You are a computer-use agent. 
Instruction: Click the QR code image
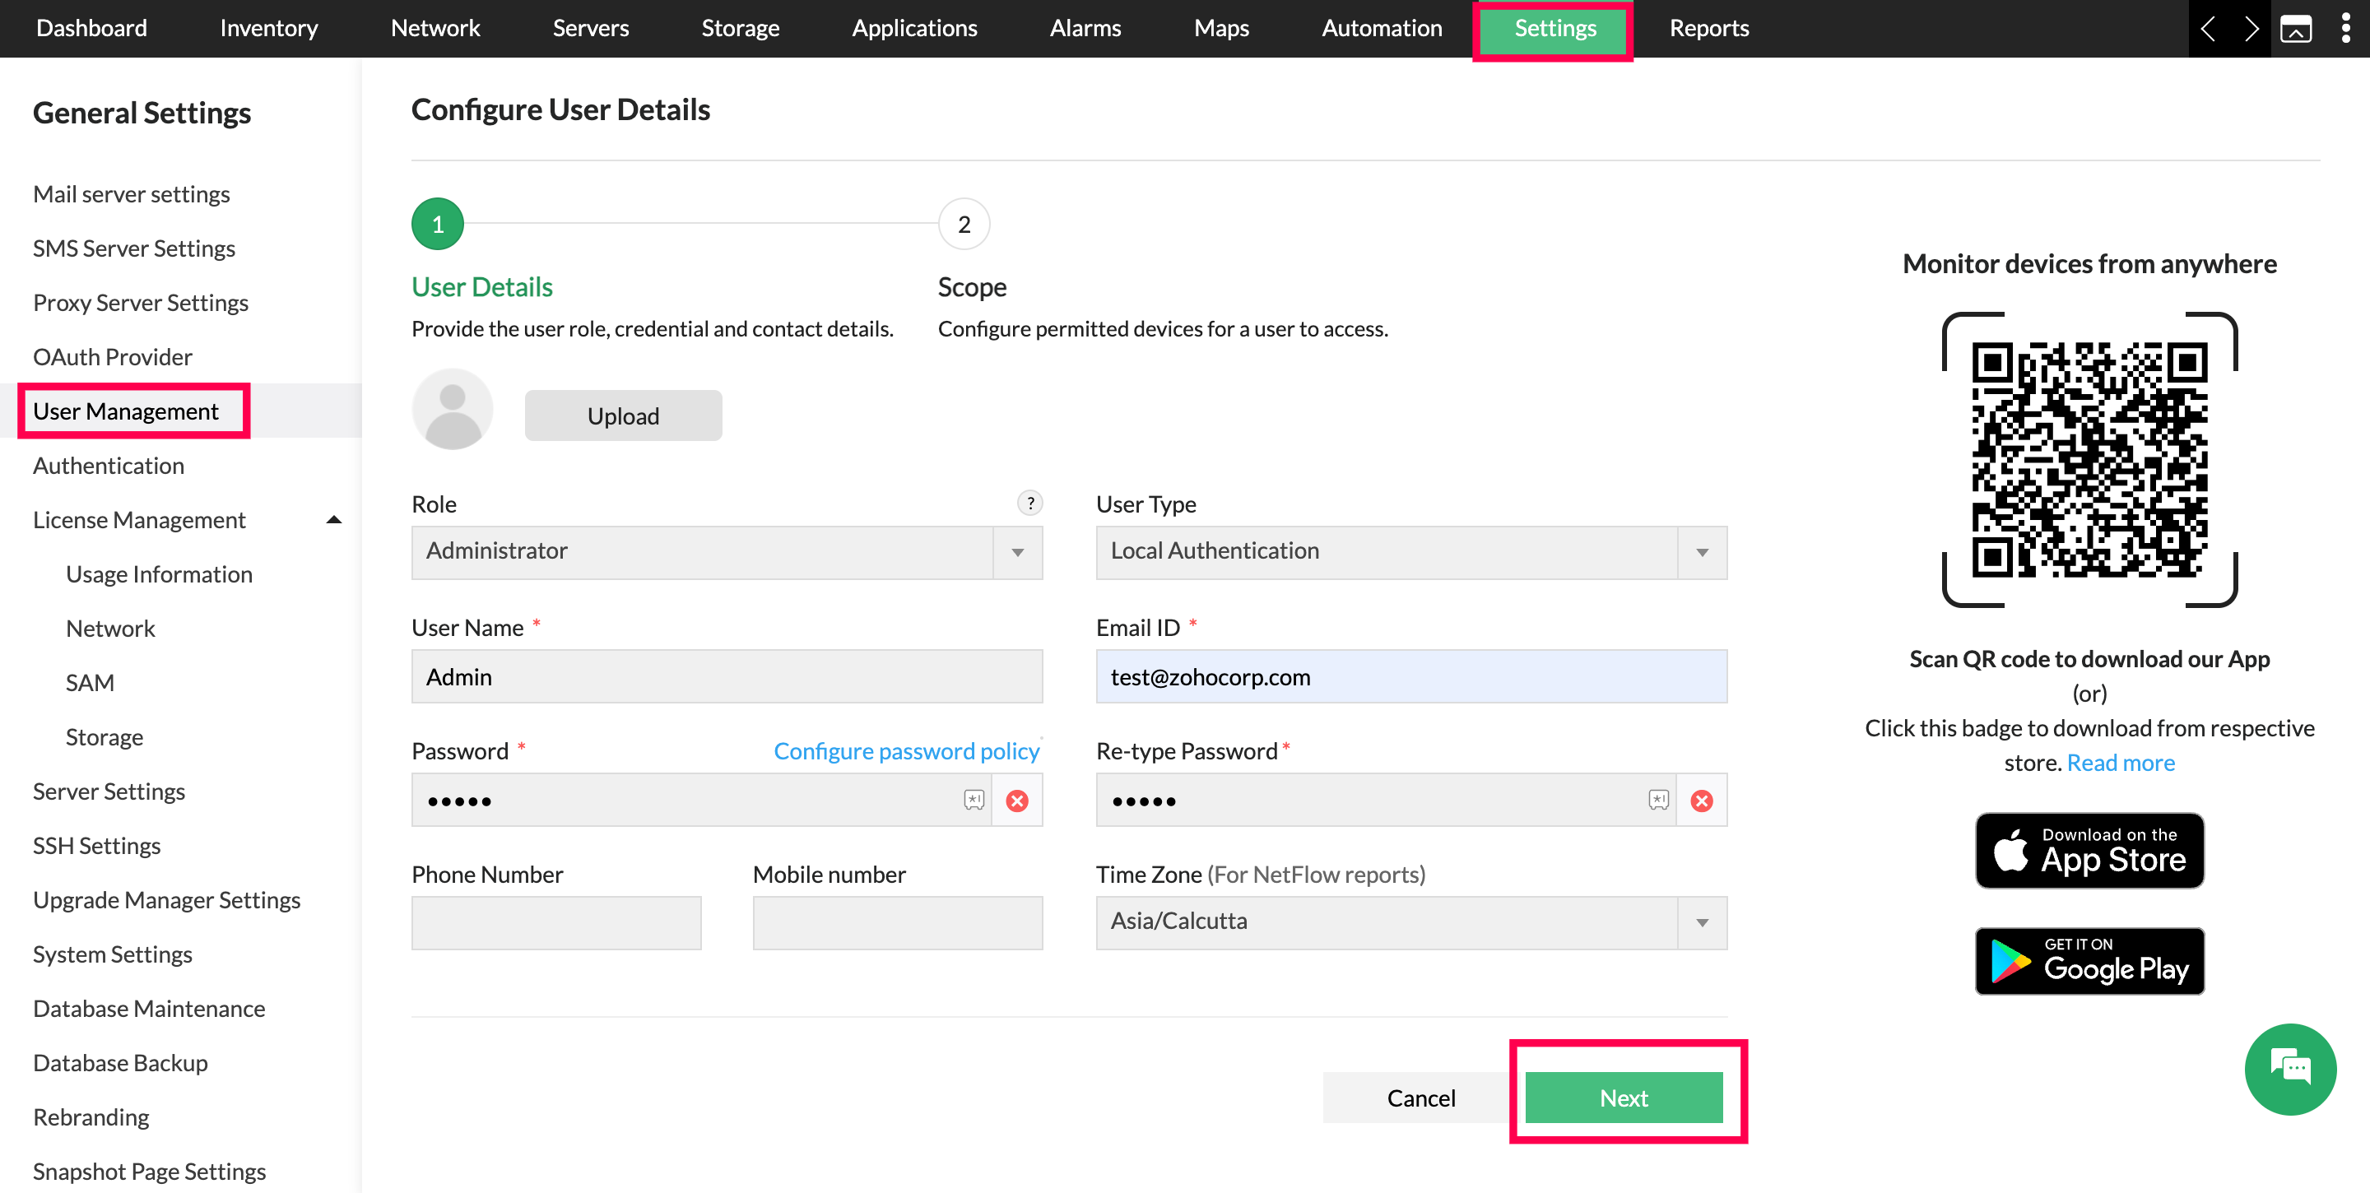click(x=2089, y=459)
